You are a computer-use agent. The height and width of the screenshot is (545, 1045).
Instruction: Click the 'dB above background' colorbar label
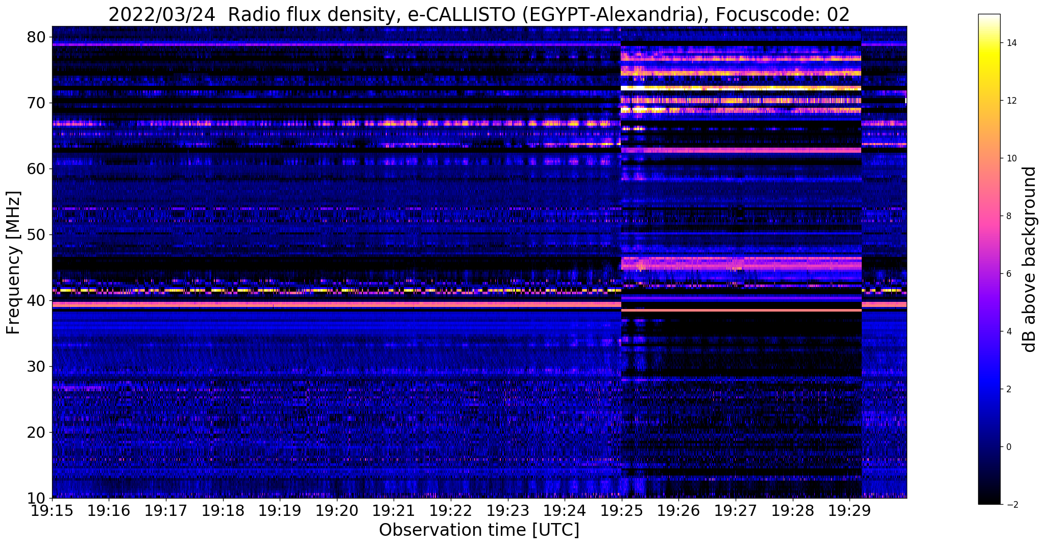(1029, 259)
